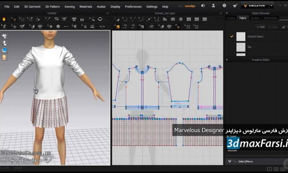Toggle the checkmark beside Default Fabric
This screenshot has width=288, height=173.
click(x=232, y=36)
